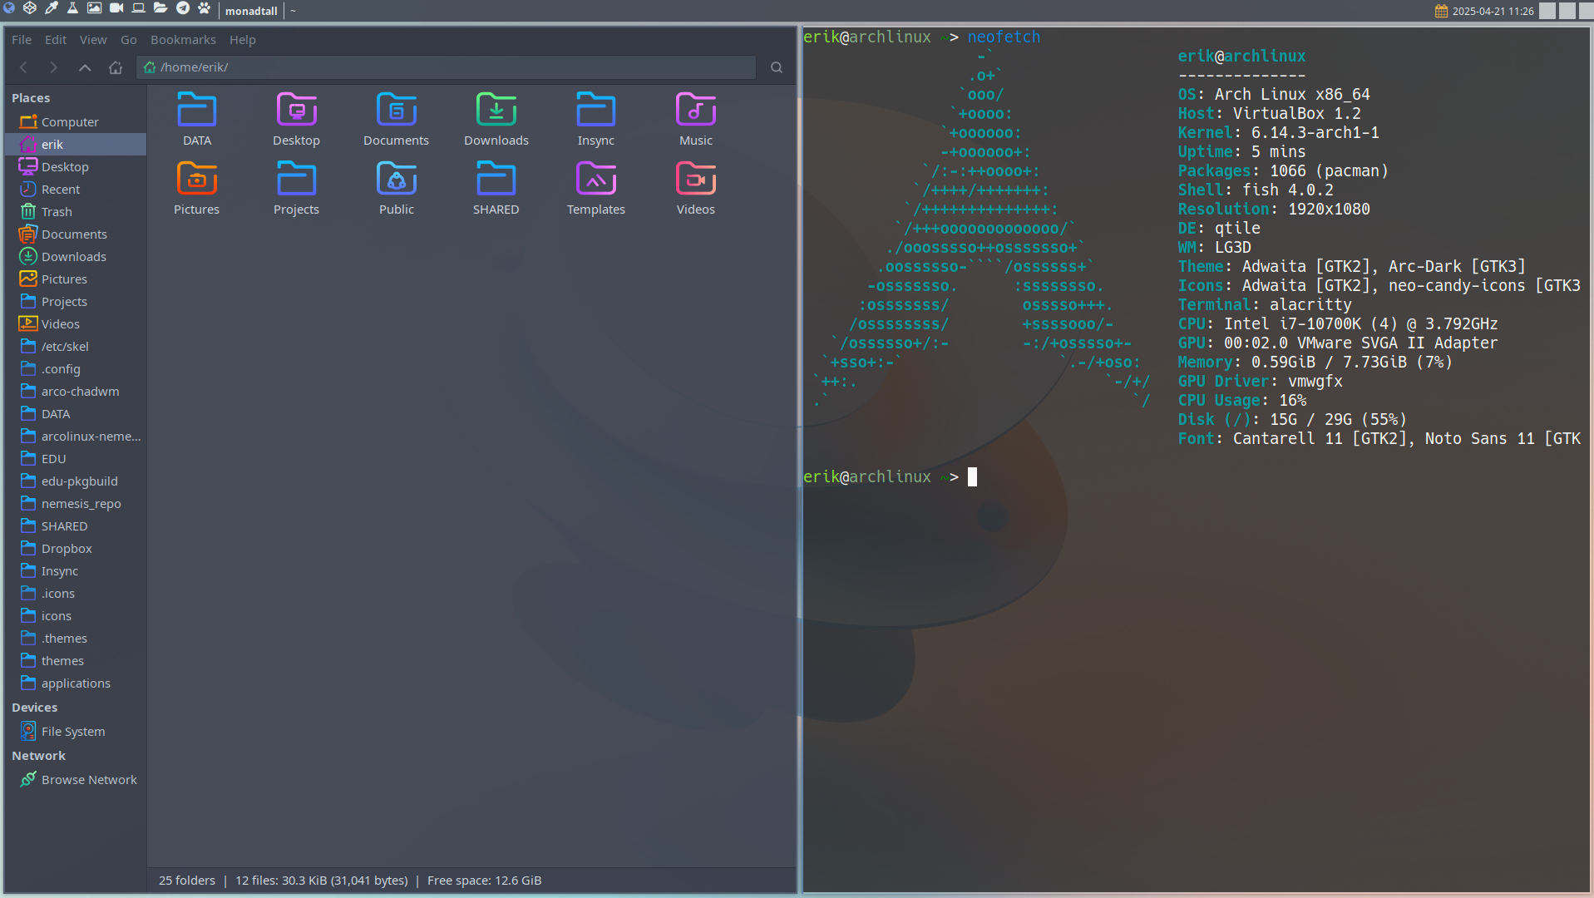1594x898 pixels.
Task: Open the search magnifier in file manager
Action: click(777, 67)
